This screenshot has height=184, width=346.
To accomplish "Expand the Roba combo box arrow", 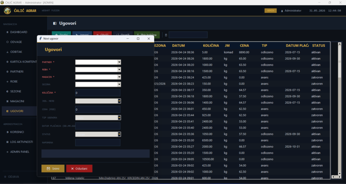I will [119, 70].
